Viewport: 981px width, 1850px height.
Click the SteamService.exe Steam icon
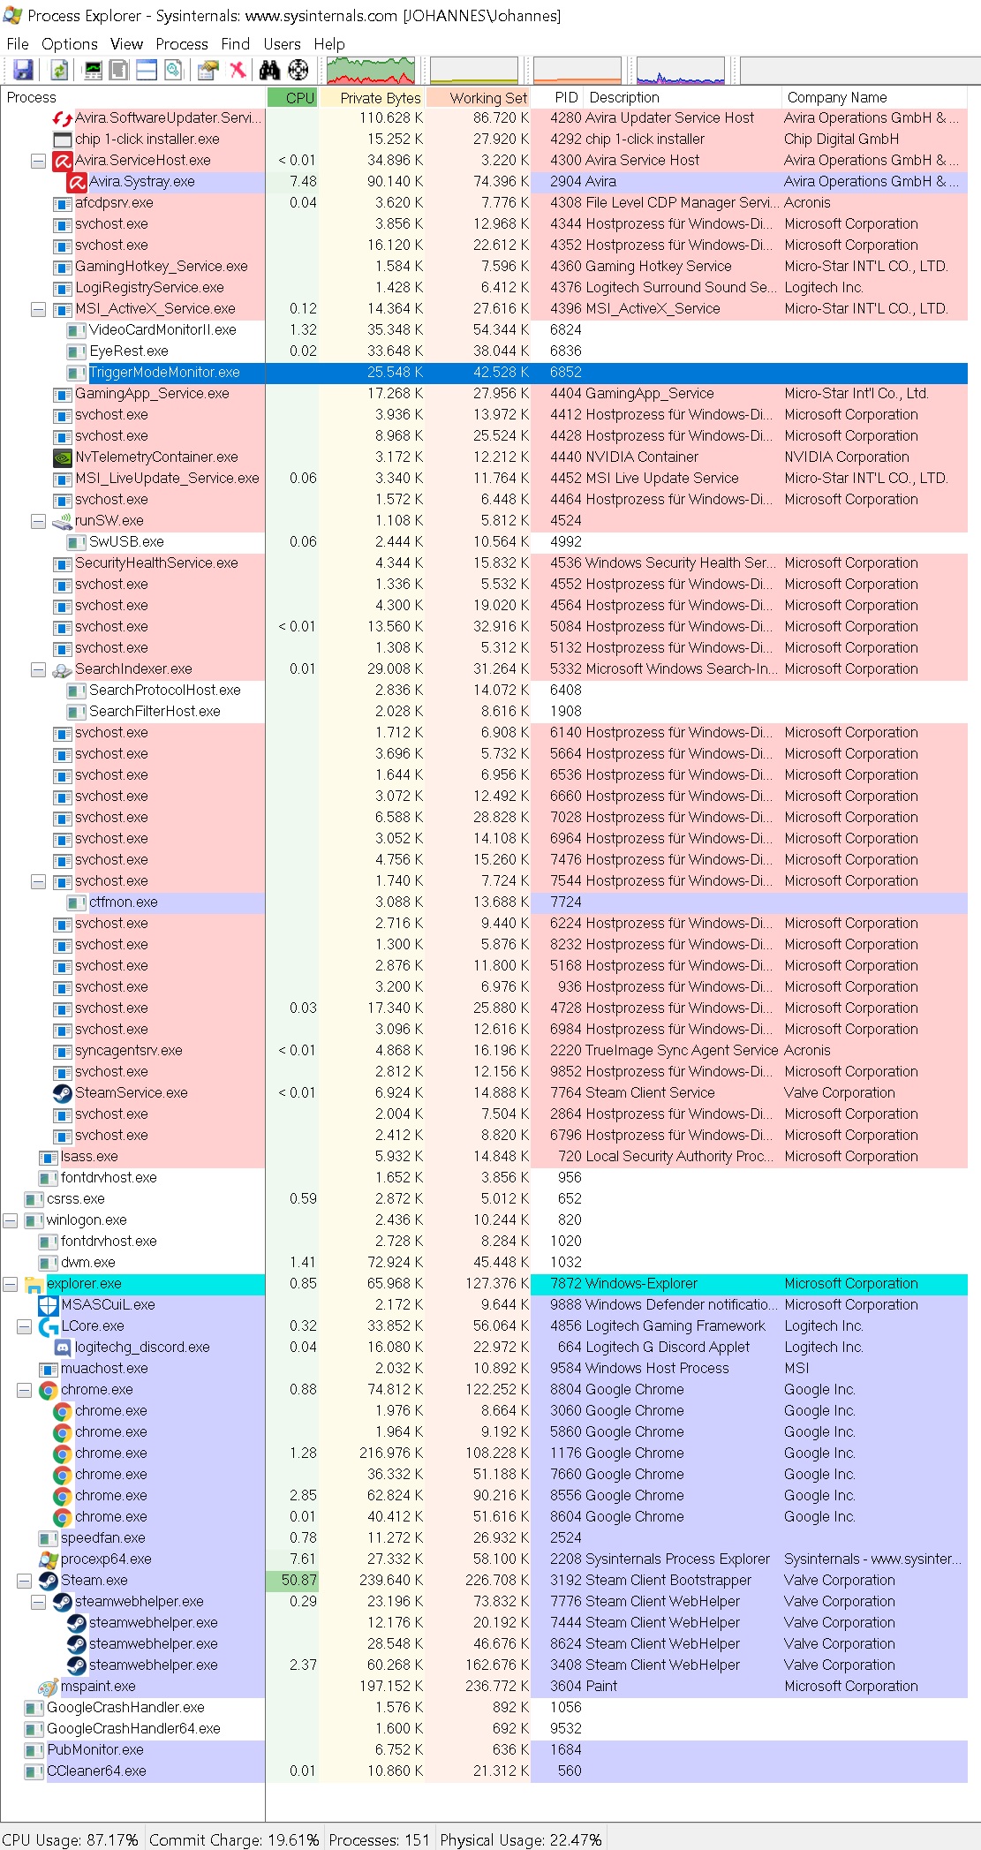coord(63,1093)
